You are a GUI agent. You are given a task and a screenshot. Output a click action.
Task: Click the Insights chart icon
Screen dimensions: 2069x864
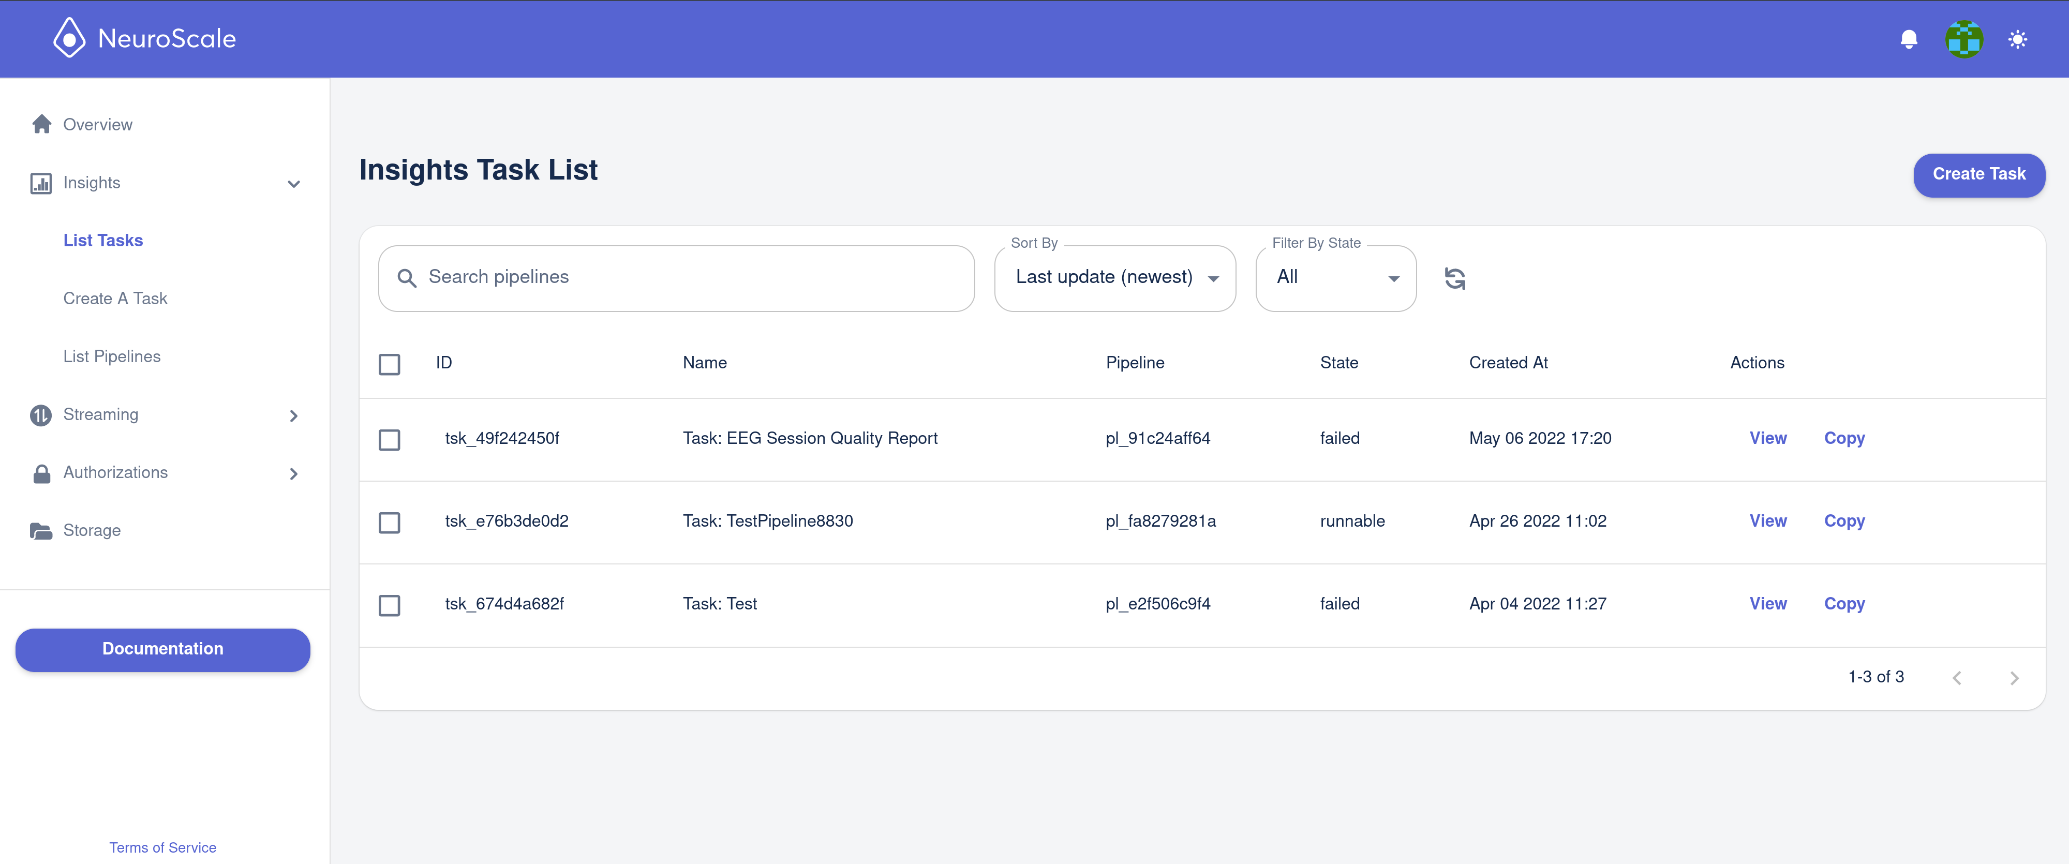click(41, 183)
